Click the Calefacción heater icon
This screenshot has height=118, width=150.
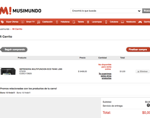click(39, 22)
